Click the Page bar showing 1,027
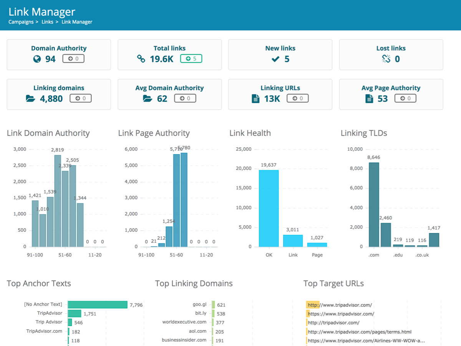The height and width of the screenshot is (346, 461). click(x=317, y=245)
